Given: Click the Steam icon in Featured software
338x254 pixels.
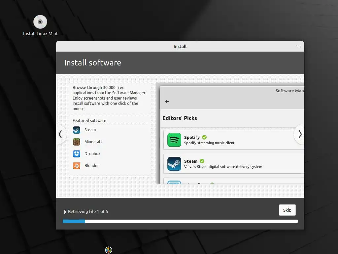Looking at the screenshot, I should coord(77,130).
